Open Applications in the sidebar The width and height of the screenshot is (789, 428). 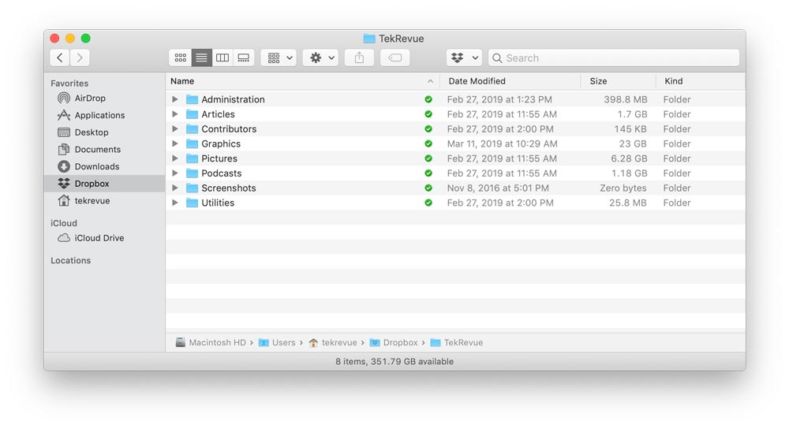(x=99, y=115)
